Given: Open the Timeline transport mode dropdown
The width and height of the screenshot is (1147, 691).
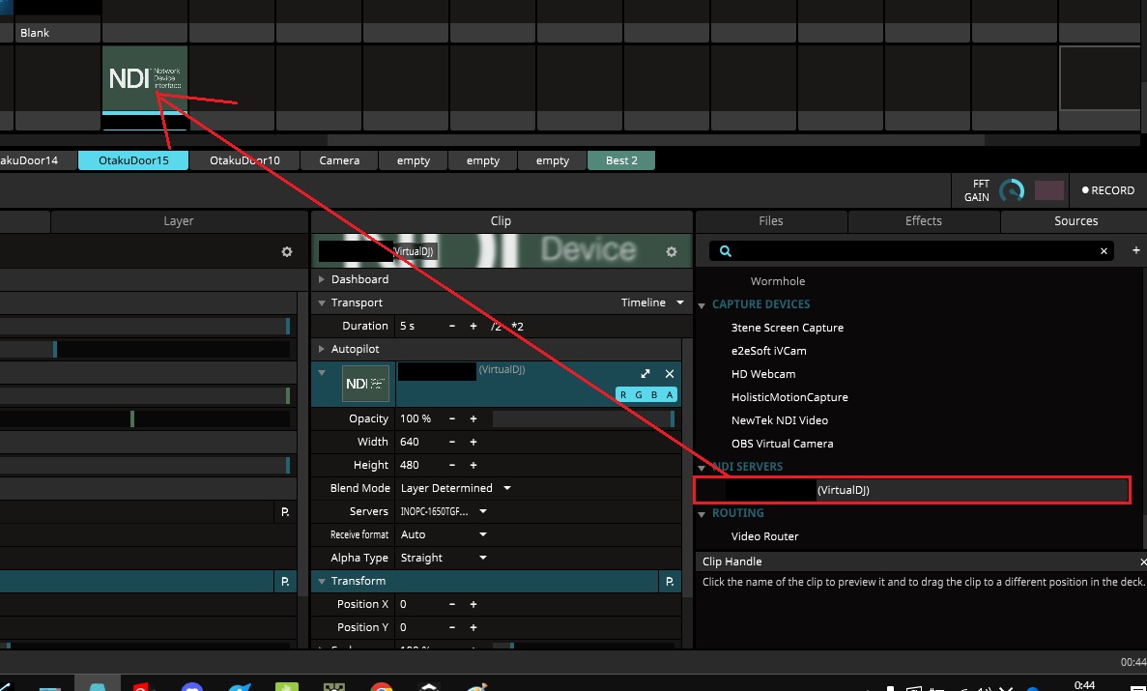Looking at the screenshot, I should coord(652,302).
